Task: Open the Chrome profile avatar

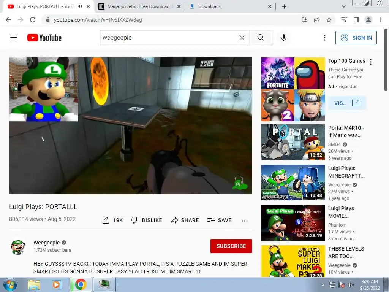Action: [368, 20]
